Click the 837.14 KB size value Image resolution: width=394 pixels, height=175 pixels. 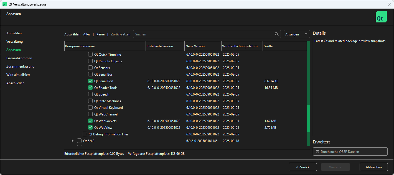tap(271, 81)
